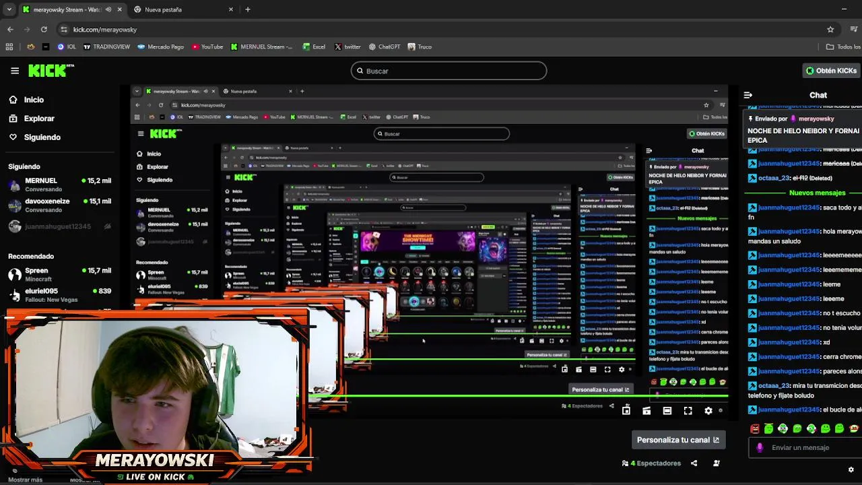Click the 'no t escucho' chat message

click(x=805, y=313)
